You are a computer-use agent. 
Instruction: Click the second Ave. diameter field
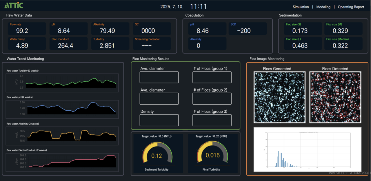point(159,99)
